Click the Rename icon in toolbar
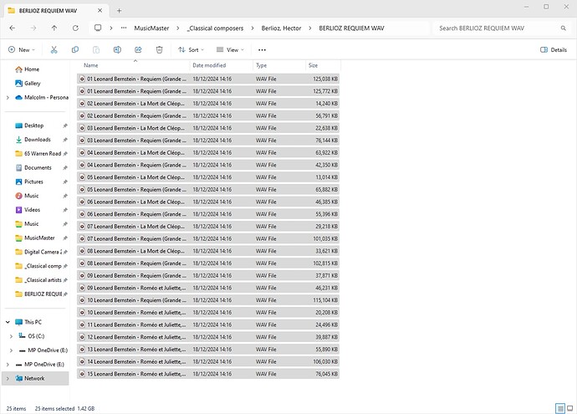Image resolution: width=577 pixels, height=414 pixels. pos(117,49)
